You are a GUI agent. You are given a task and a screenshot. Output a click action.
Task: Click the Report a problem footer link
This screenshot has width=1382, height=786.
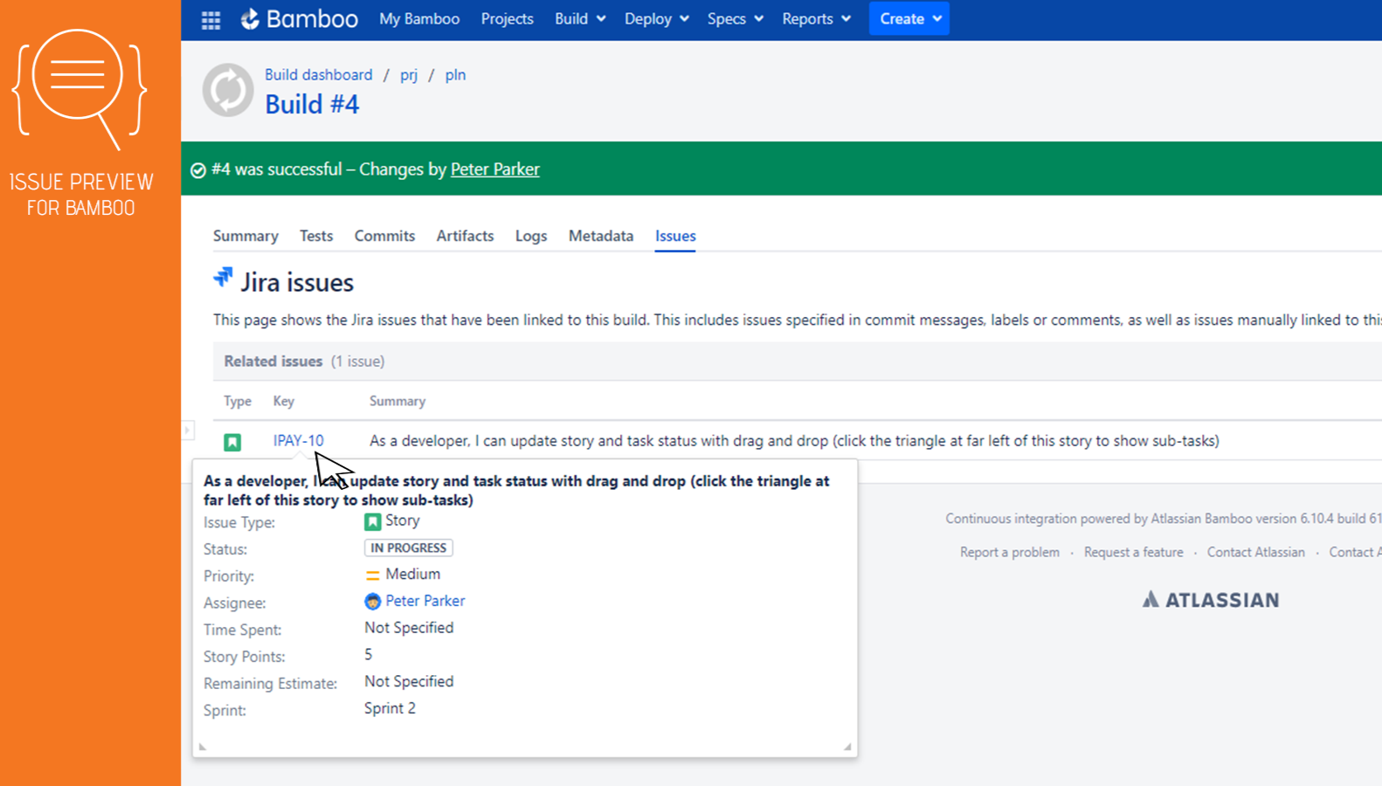pos(1010,552)
